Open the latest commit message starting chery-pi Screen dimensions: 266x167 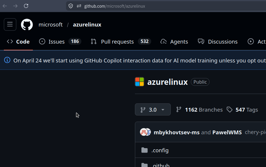pyautogui.click(x=255, y=132)
